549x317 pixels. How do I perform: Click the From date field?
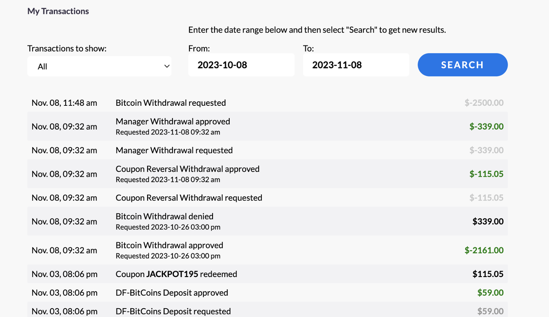241,65
